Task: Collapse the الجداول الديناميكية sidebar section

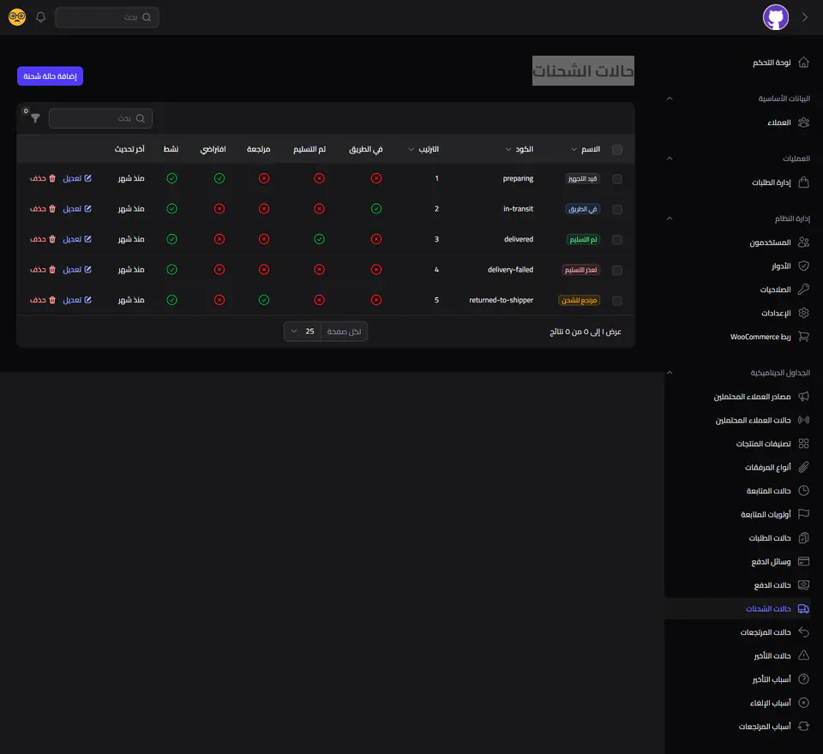Action: (x=670, y=373)
